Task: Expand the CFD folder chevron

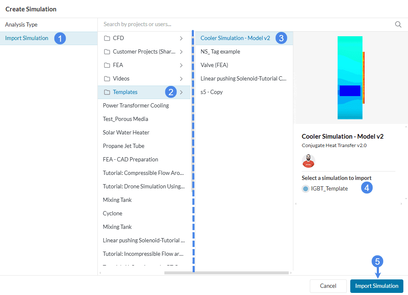Action: tap(181, 38)
